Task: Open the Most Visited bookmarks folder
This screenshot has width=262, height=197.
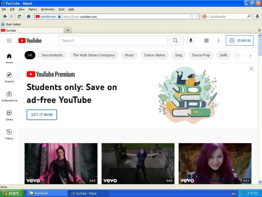Action: click(11, 24)
